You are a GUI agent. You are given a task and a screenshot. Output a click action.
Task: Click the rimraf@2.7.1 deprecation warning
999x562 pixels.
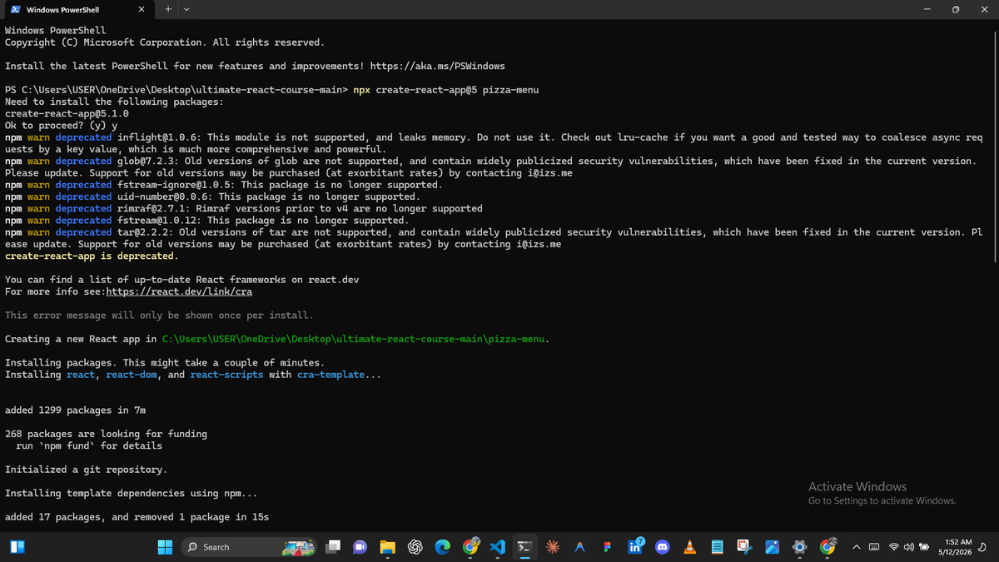pyautogui.click(x=244, y=209)
